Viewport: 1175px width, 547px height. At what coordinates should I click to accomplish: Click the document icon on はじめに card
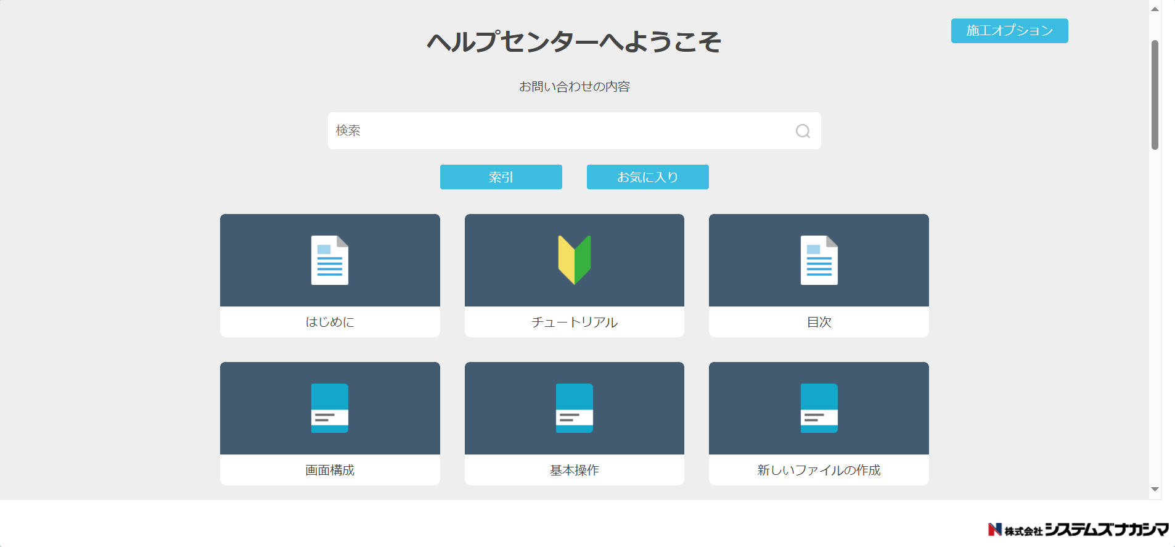[x=330, y=260]
